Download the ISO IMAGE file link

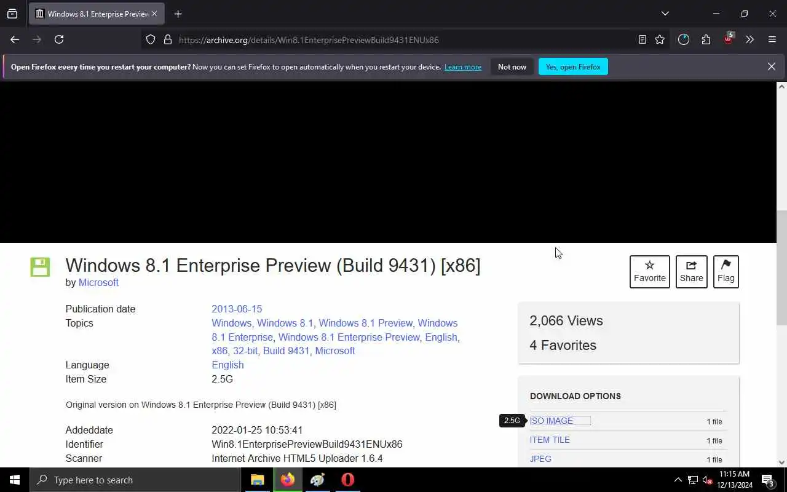point(552,421)
